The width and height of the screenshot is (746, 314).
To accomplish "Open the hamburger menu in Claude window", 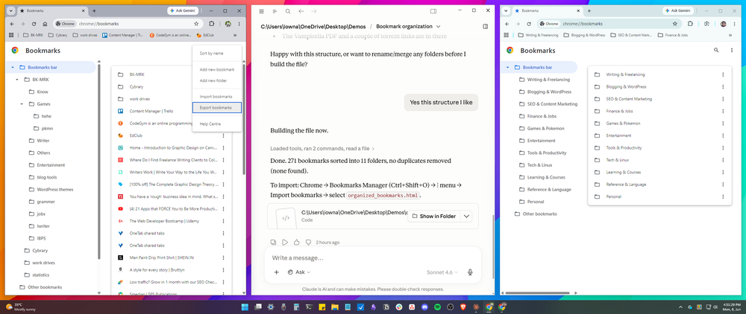I will (x=261, y=11).
